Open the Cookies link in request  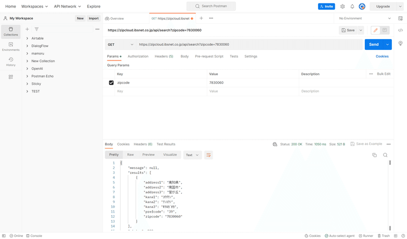click(382, 56)
